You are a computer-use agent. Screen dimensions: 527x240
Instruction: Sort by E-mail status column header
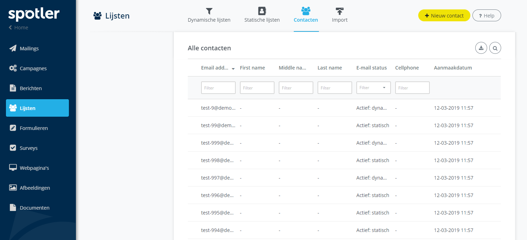371,68
